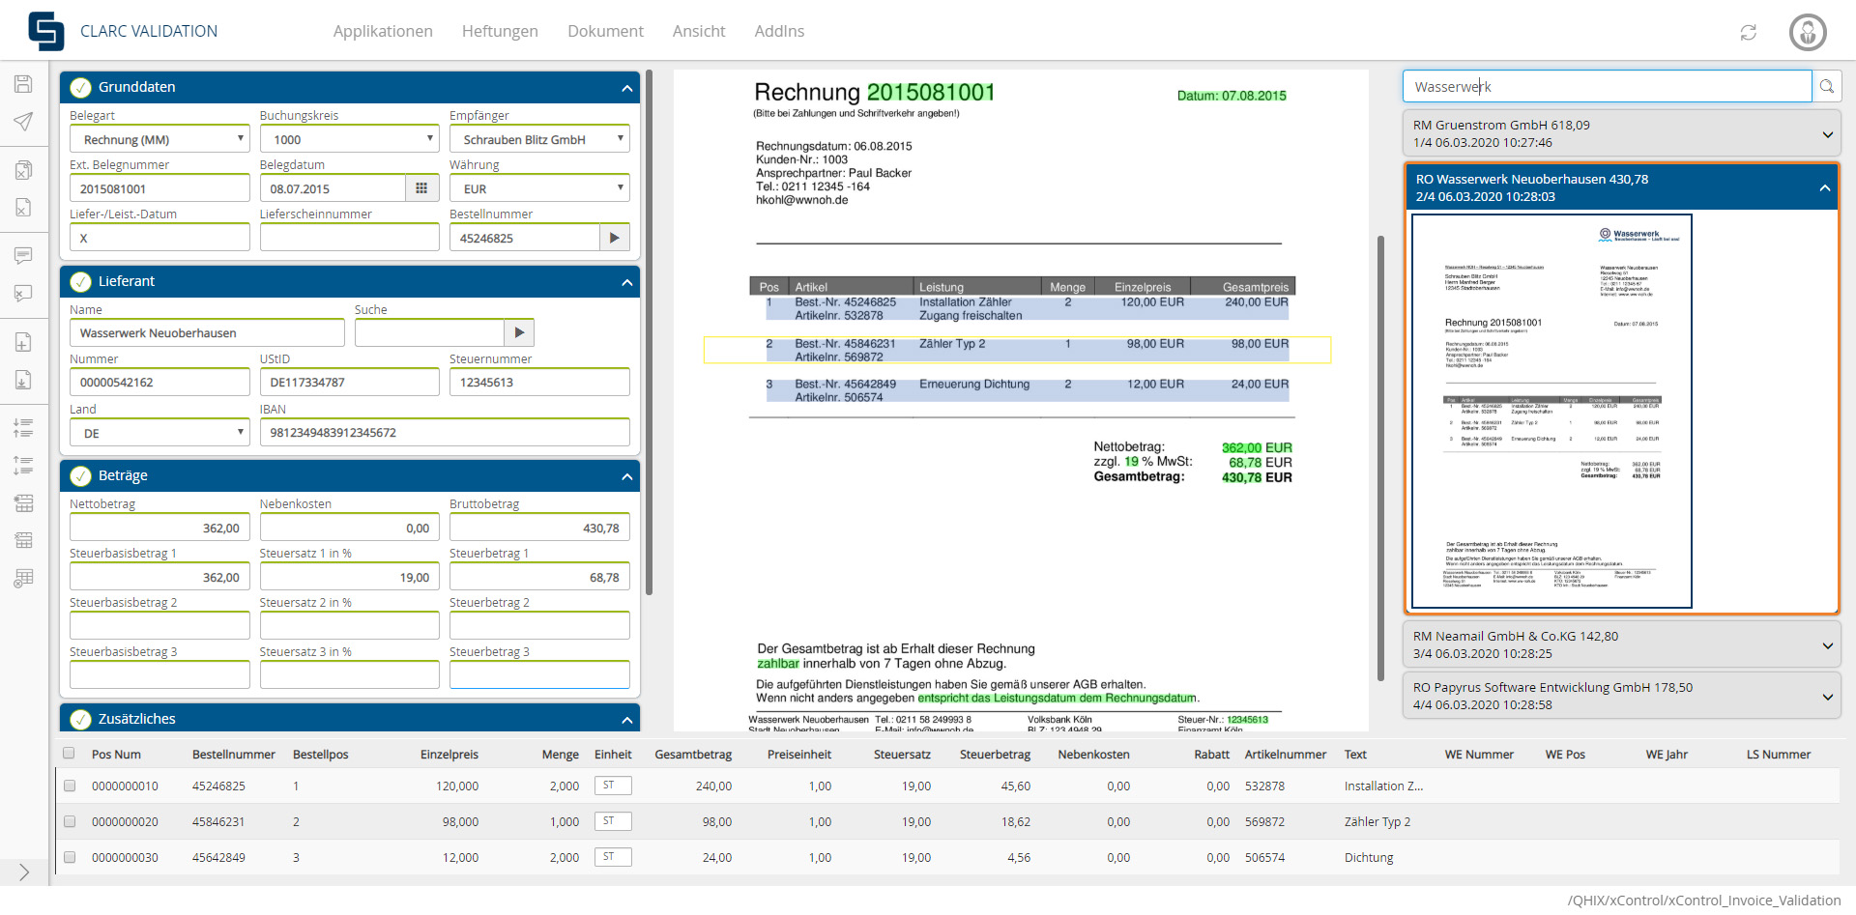Click the ST unit box in row 0000000020
The image size is (1856, 915).
tap(613, 821)
